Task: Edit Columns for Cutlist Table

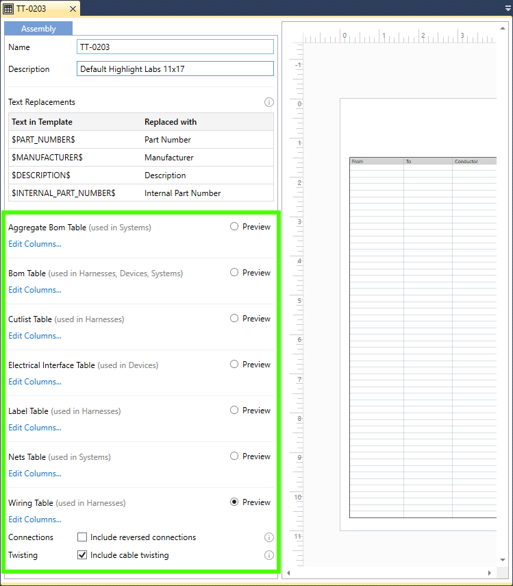Action: pyautogui.click(x=35, y=336)
